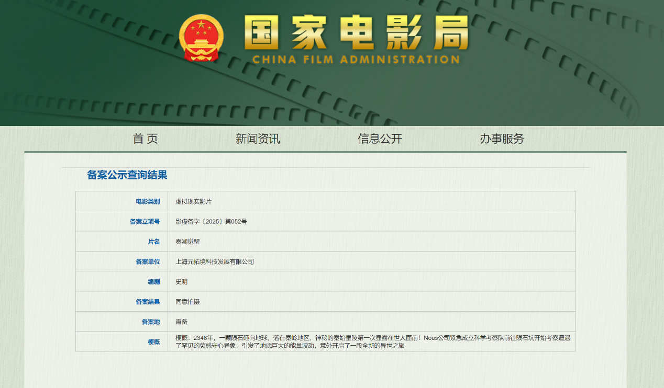Select the screenwriter name 史明
The image size is (664, 388).
coord(182,281)
